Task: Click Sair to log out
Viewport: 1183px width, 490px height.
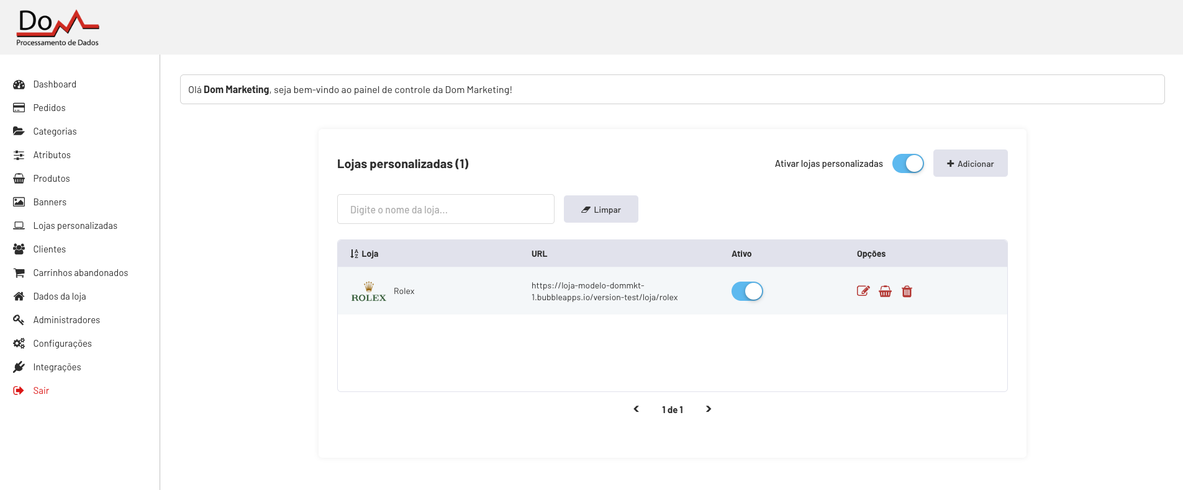Action: coord(41,391)
